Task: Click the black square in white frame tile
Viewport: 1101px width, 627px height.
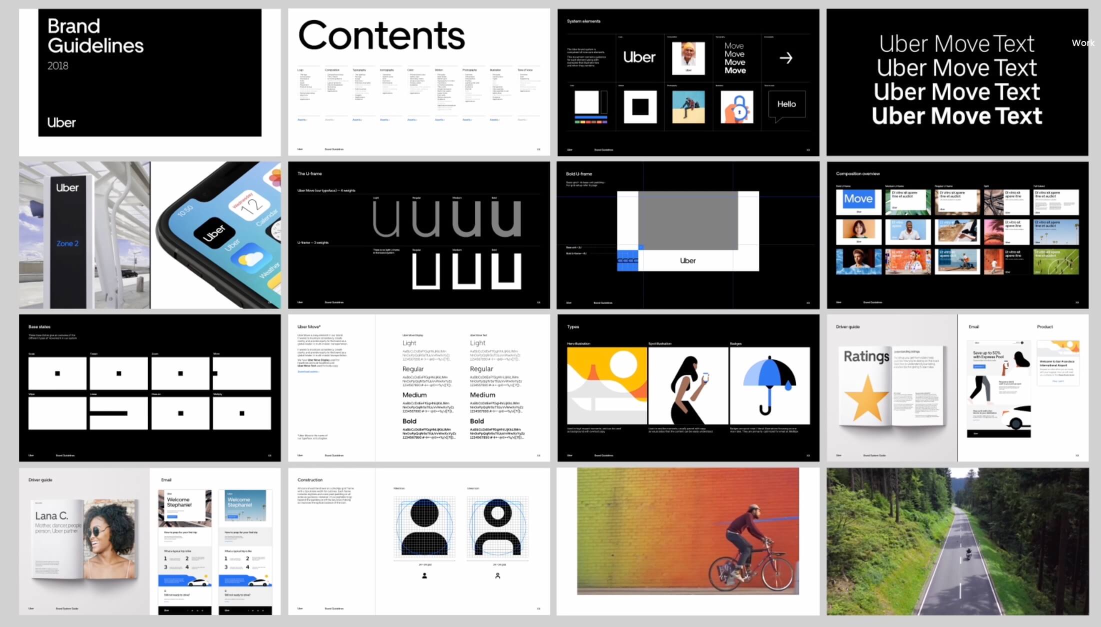Action: [x=640, y=107]
